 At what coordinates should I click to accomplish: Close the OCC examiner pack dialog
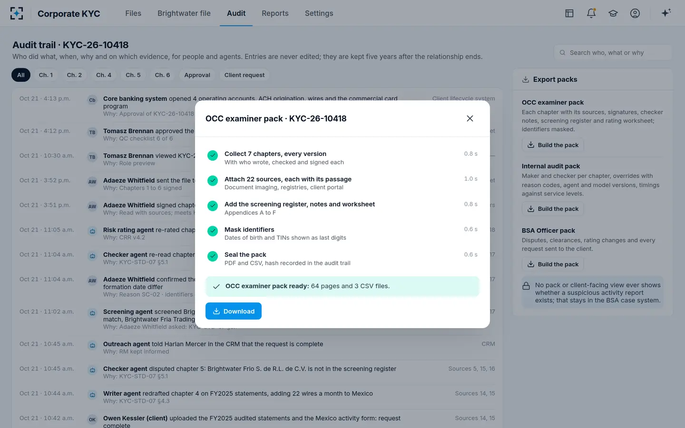click(470, 118)
